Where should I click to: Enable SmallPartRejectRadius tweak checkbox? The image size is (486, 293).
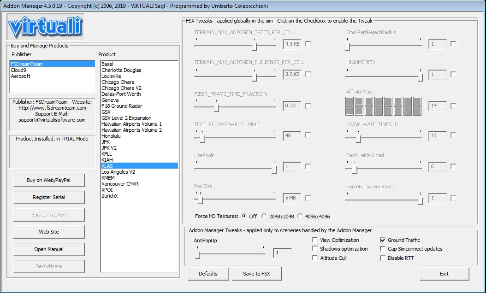pyautogui.click(x=453, y=44)
